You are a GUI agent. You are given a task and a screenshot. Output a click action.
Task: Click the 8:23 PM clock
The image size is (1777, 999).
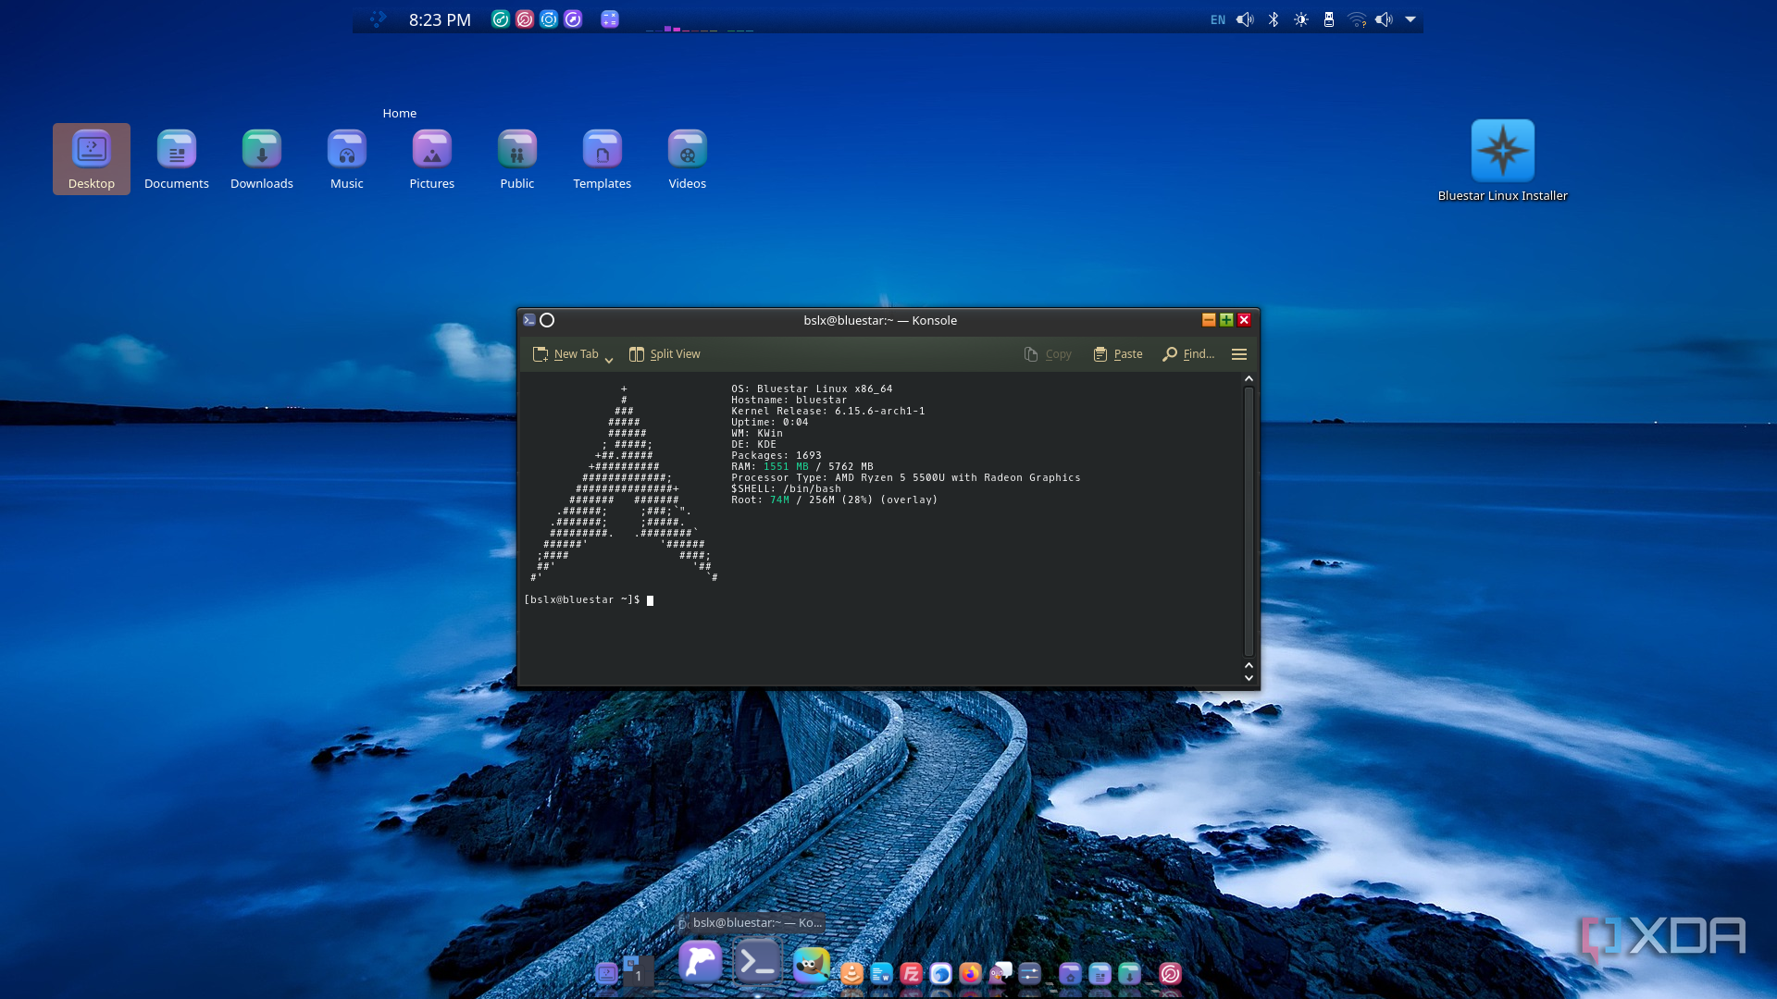[440, 19]
